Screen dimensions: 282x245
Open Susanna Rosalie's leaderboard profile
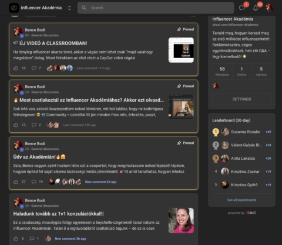246,132
